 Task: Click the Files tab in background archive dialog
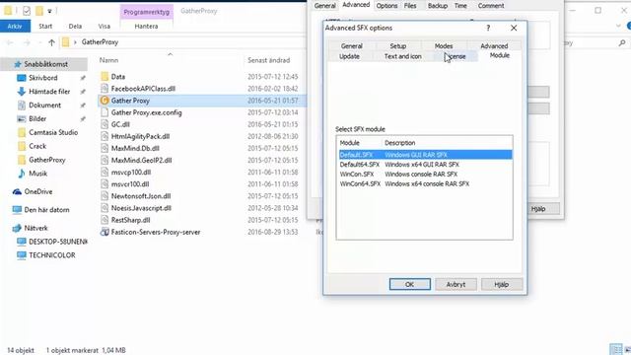point(410,6)
